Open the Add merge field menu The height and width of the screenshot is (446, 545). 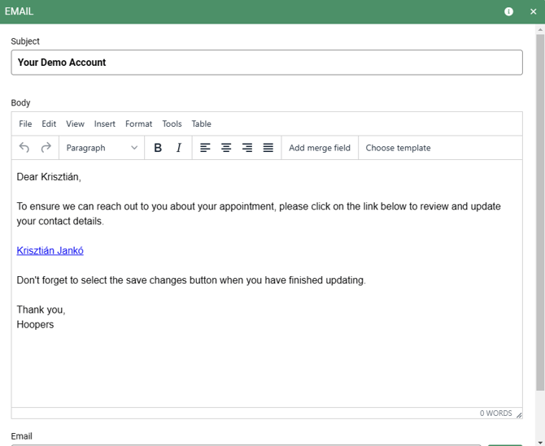tap(320, 148)
